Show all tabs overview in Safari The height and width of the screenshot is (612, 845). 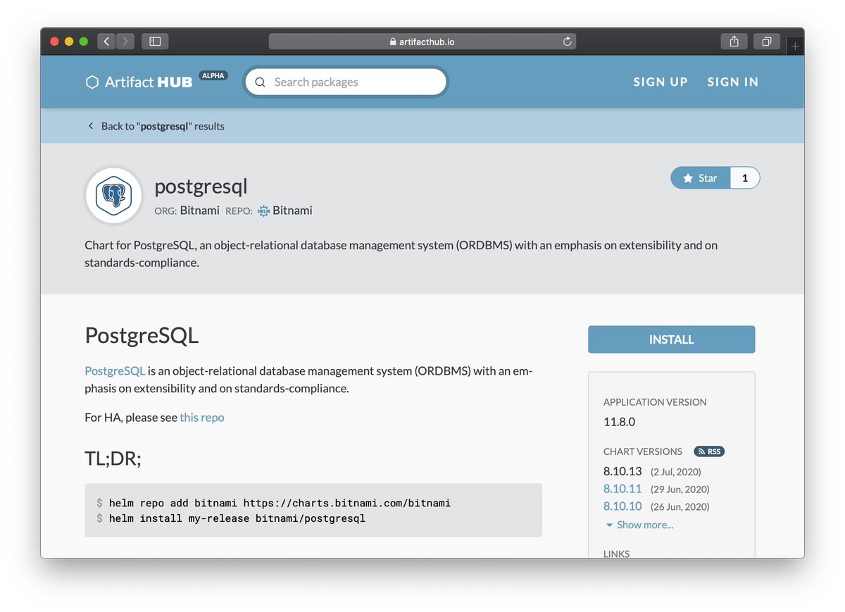pyautogui.click(x=766, y=42)
